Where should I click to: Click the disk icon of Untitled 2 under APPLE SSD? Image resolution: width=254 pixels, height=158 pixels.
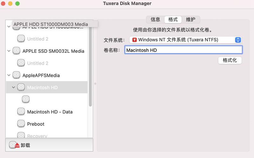21,63
